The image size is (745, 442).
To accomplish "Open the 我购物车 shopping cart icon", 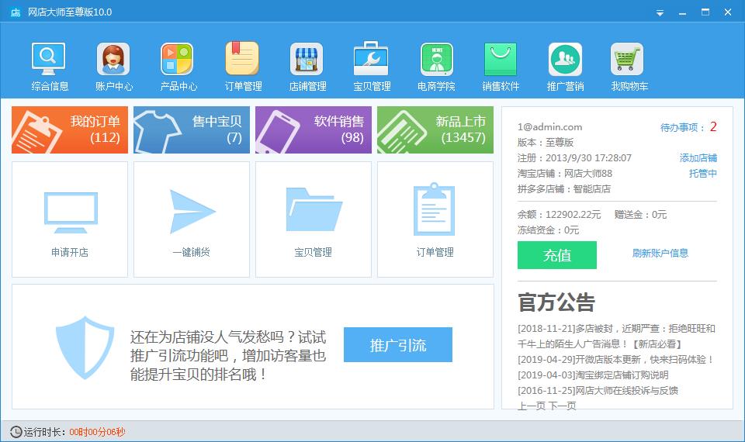I will 629,67.
